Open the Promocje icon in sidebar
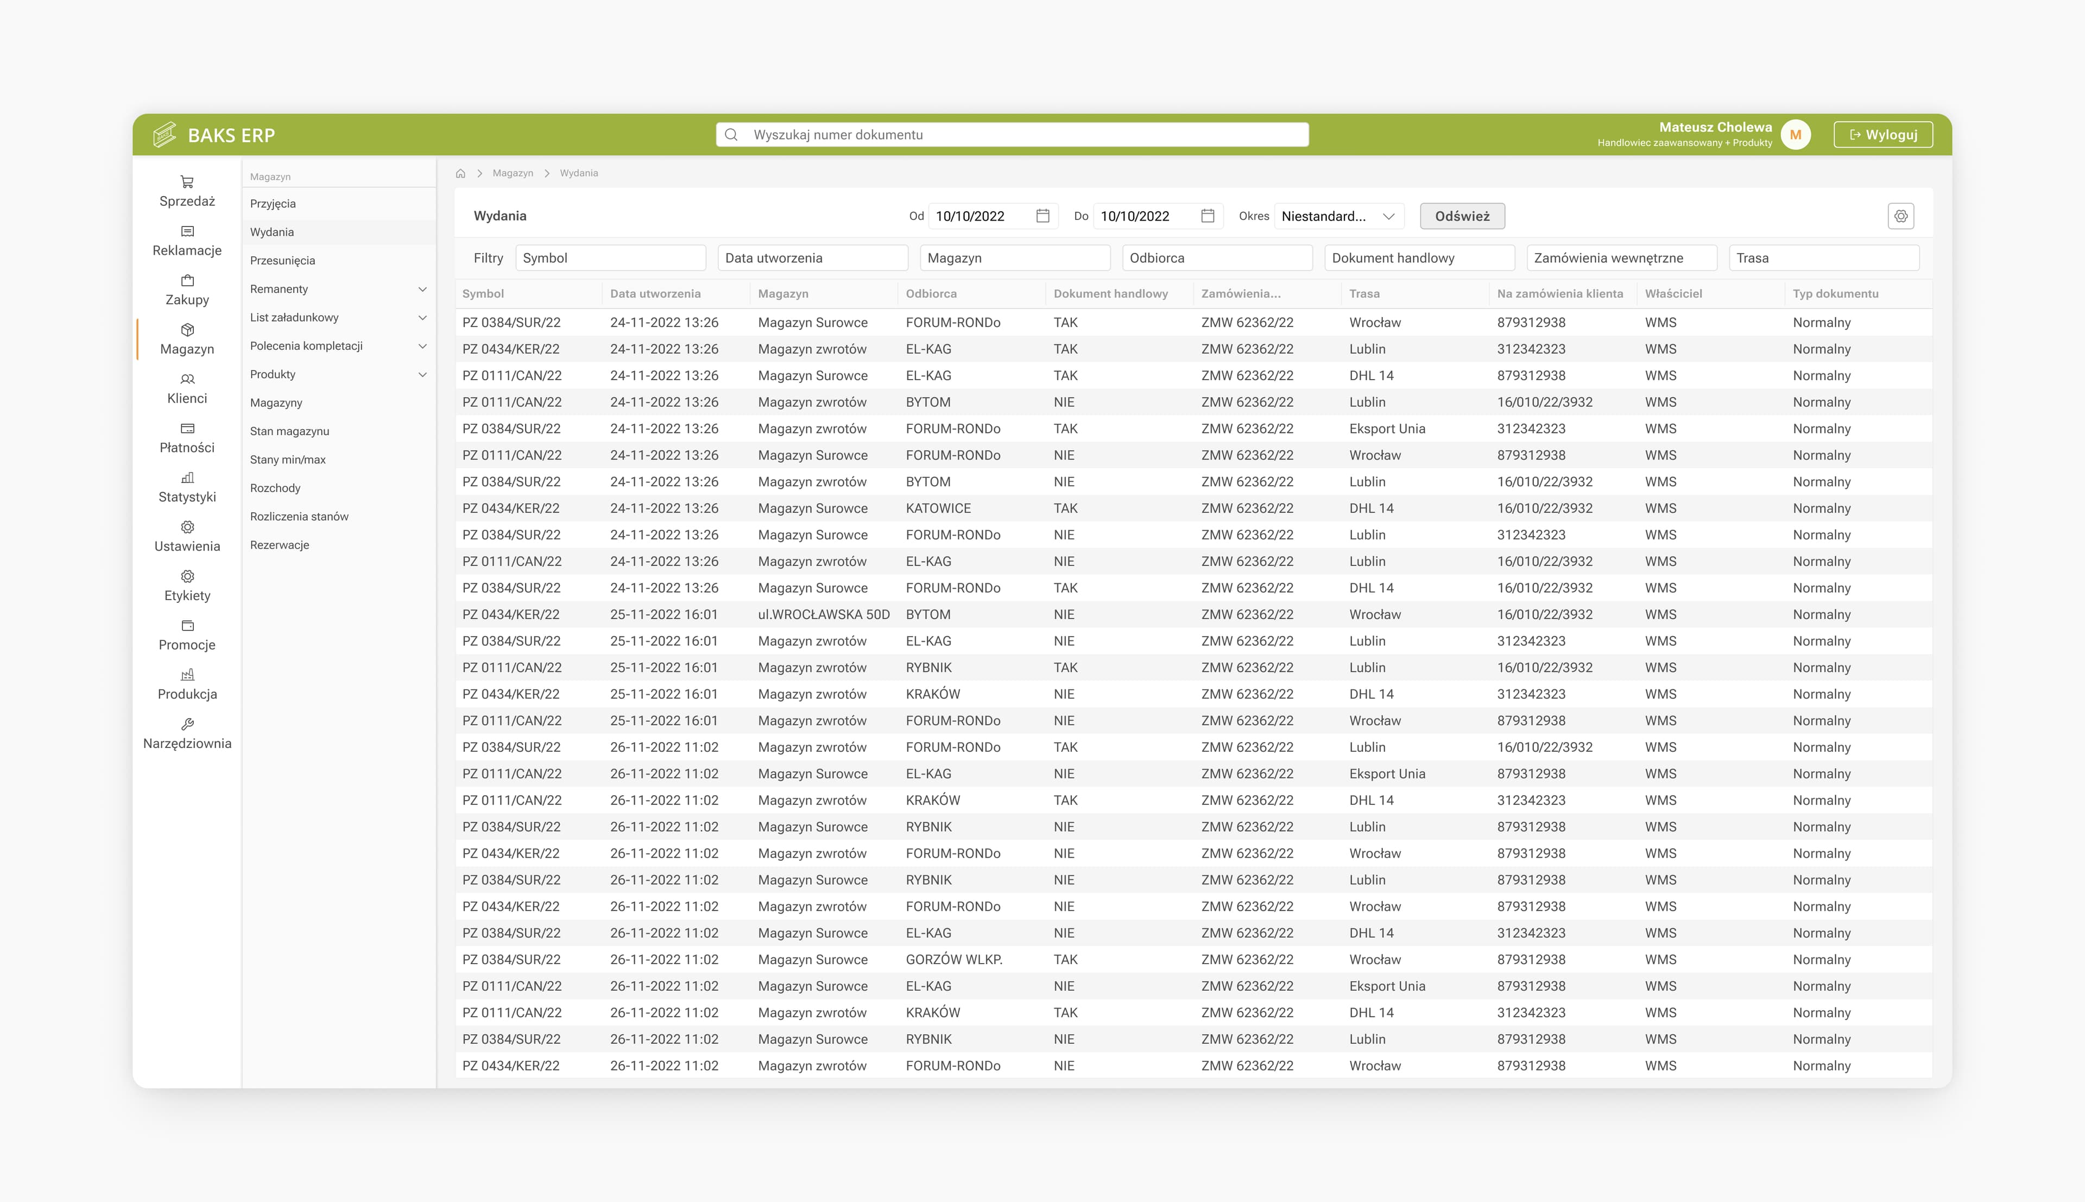The width and height of the screenshot is (2085, 1202). coord(187,626)
